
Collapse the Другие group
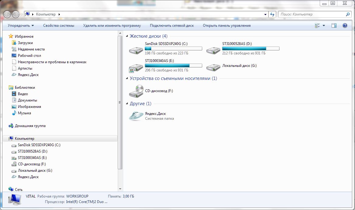point(127,104)
